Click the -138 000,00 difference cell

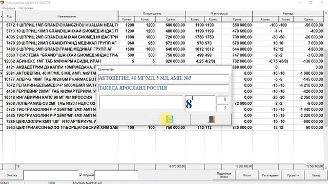point(309,61)
